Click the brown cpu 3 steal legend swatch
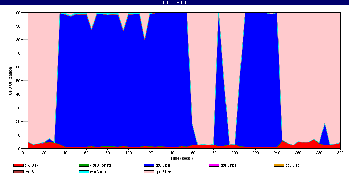349x176 pixels. (x=18, y=172)
